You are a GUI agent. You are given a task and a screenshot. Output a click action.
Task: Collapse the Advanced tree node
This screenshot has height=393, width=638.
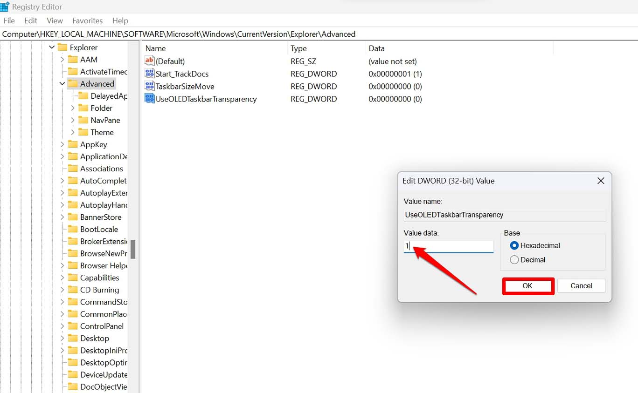pos(62,84)
